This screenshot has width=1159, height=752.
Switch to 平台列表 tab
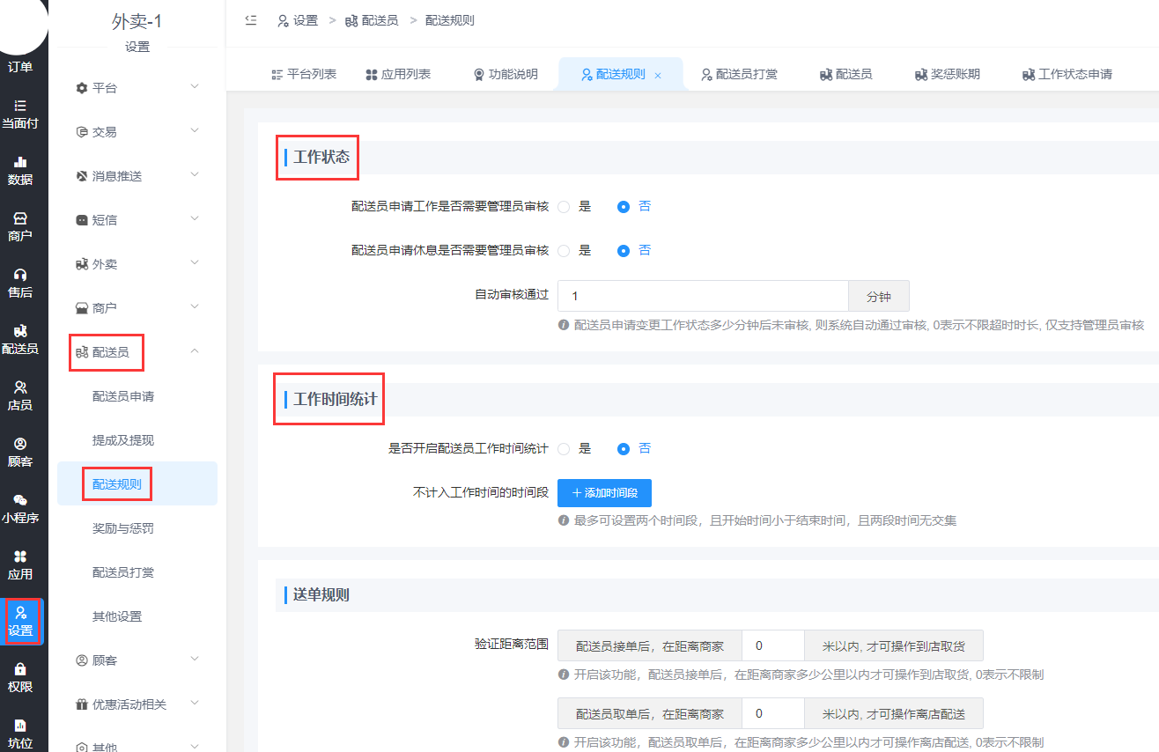tap(304, 75)
